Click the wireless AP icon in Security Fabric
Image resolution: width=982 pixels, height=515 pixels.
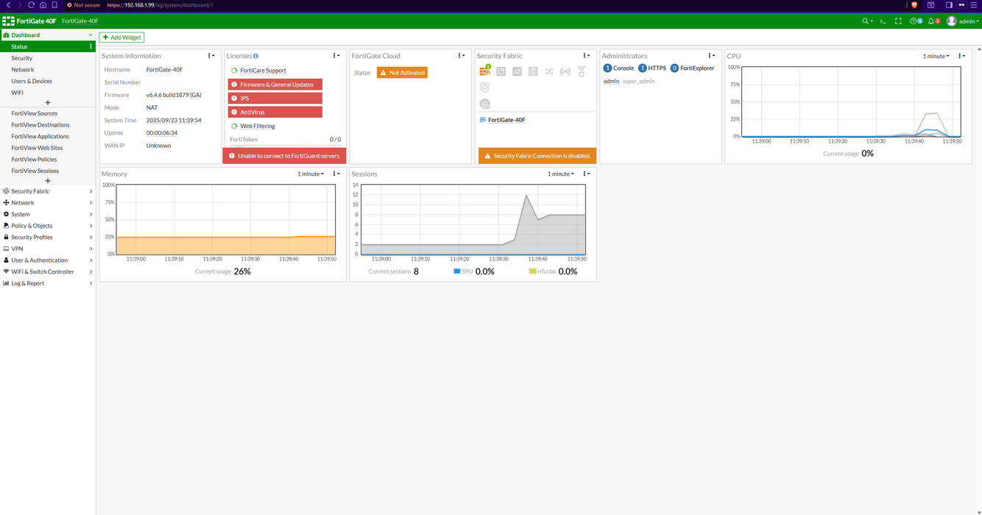coord(565,71)
